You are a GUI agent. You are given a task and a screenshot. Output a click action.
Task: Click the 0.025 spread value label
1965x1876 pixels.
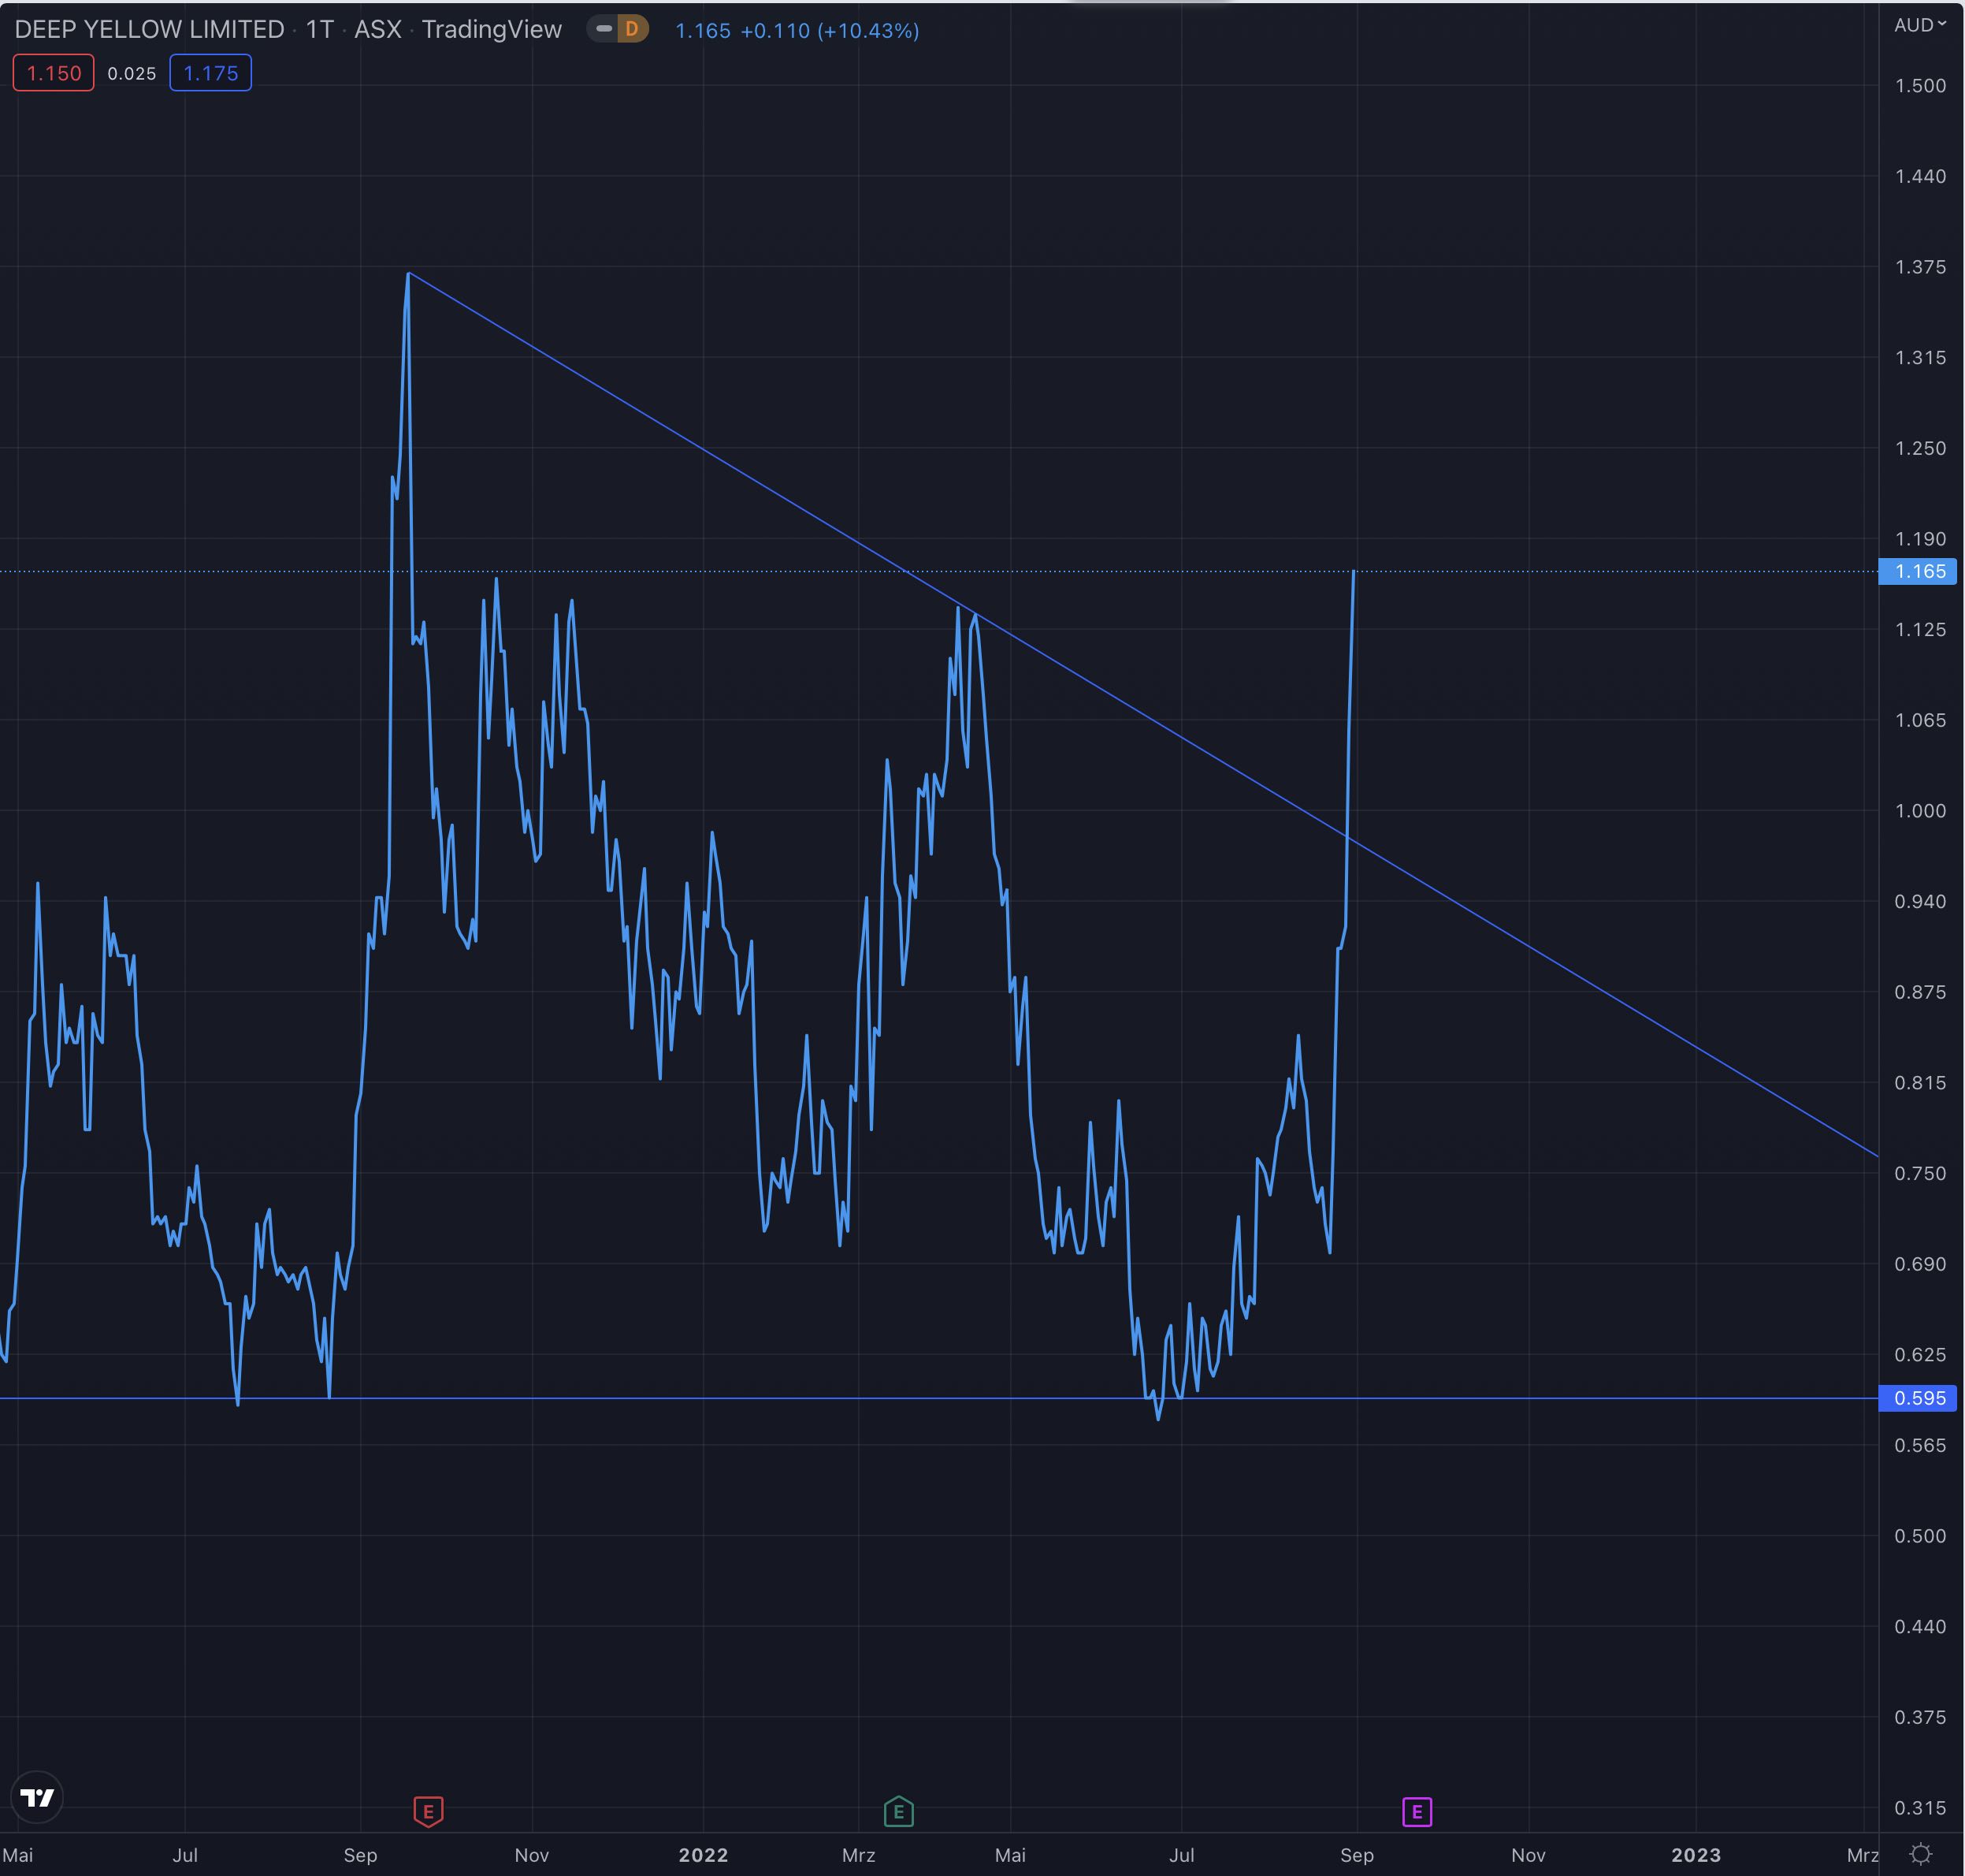[x=132, y=73]
